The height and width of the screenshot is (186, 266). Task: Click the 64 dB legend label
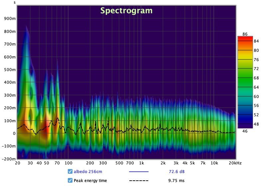[256, 87]
